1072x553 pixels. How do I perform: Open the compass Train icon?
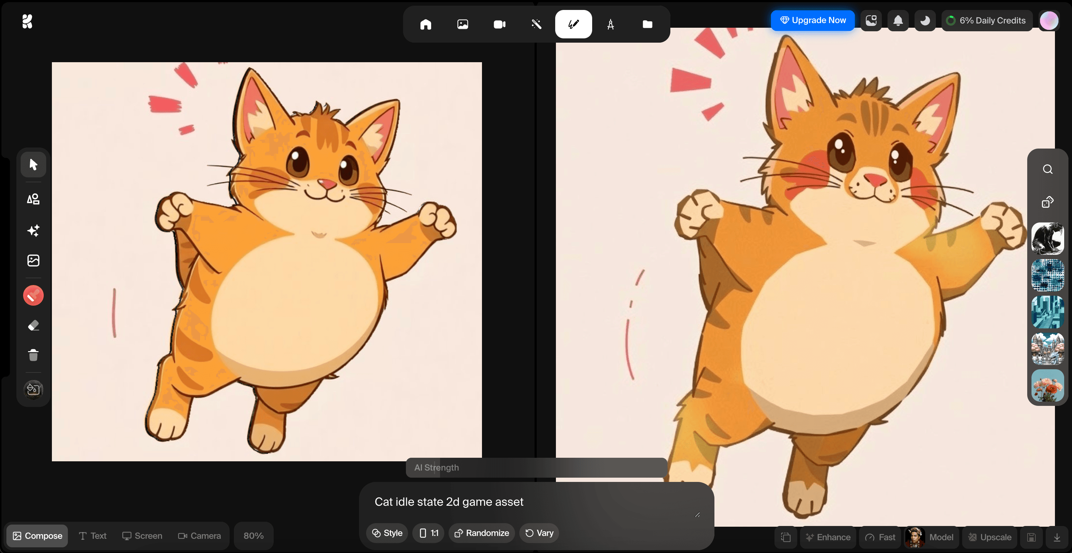(x=611, y=24)
